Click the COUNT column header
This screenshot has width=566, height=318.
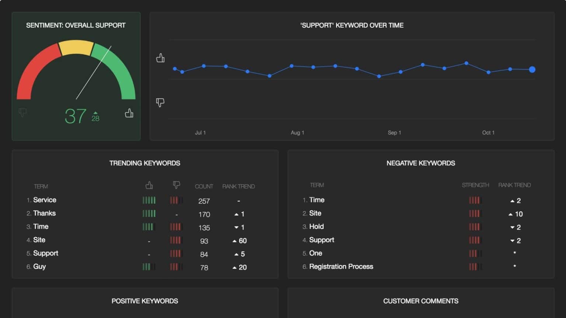(x=204, y=186)
